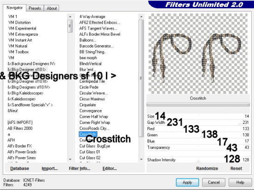Launch the Editor...

tap(109, 168)
